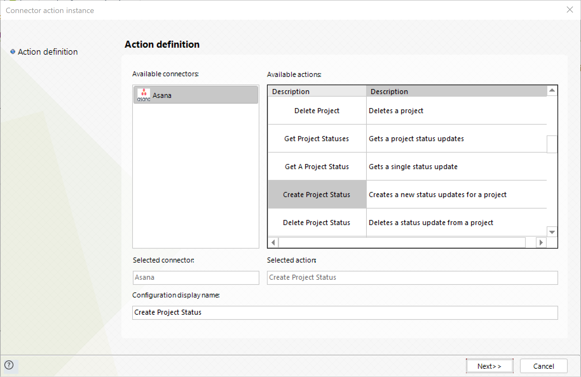581x377 pixels.
Task: Click the help question mark icon
Action: pos(9,365)
